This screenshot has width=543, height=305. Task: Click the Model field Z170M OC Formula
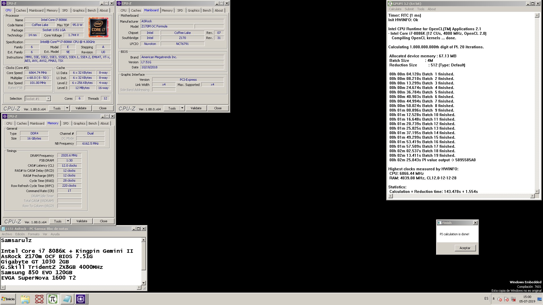(167, 26)
